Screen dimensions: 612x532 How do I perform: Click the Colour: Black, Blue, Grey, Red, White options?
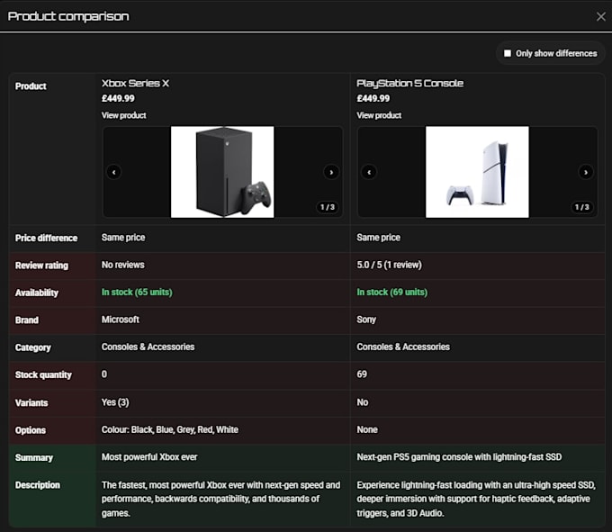click(x=170, y=429)
